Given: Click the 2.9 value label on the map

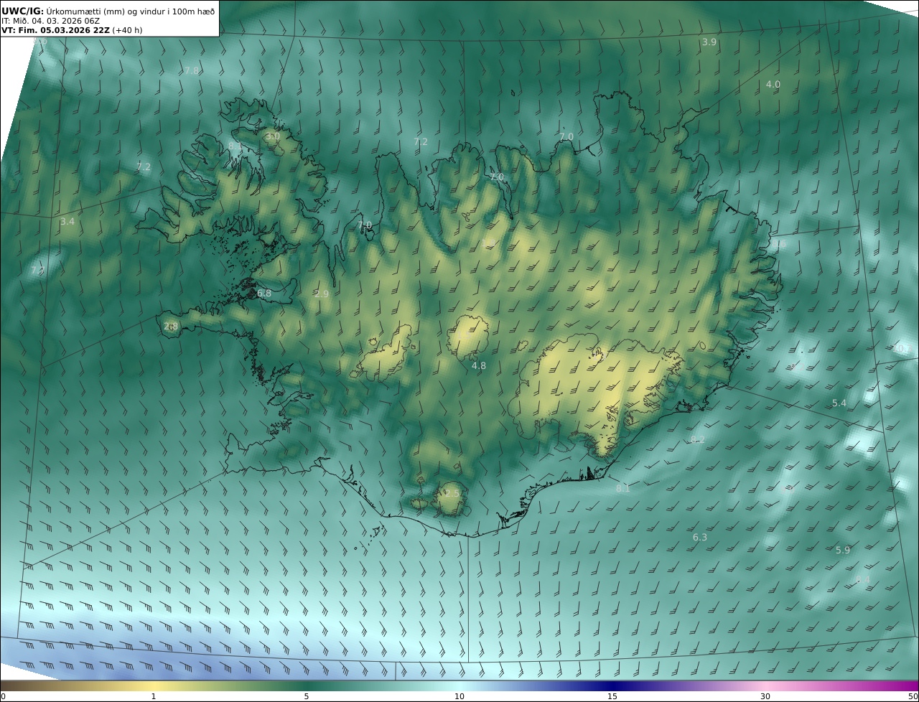Looking at the screenshot, I should tap(322, 294).
